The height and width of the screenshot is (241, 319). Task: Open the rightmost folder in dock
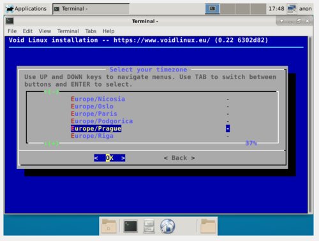coord(208,226)
